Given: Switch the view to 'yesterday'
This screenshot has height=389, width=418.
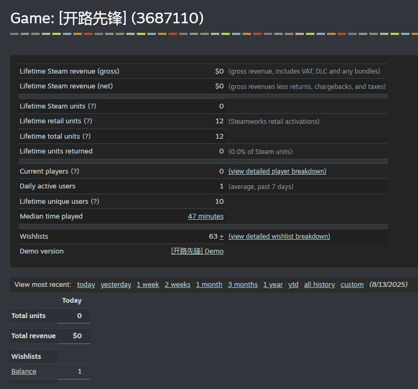Looking at the screenshot, I should pos(116,285).
